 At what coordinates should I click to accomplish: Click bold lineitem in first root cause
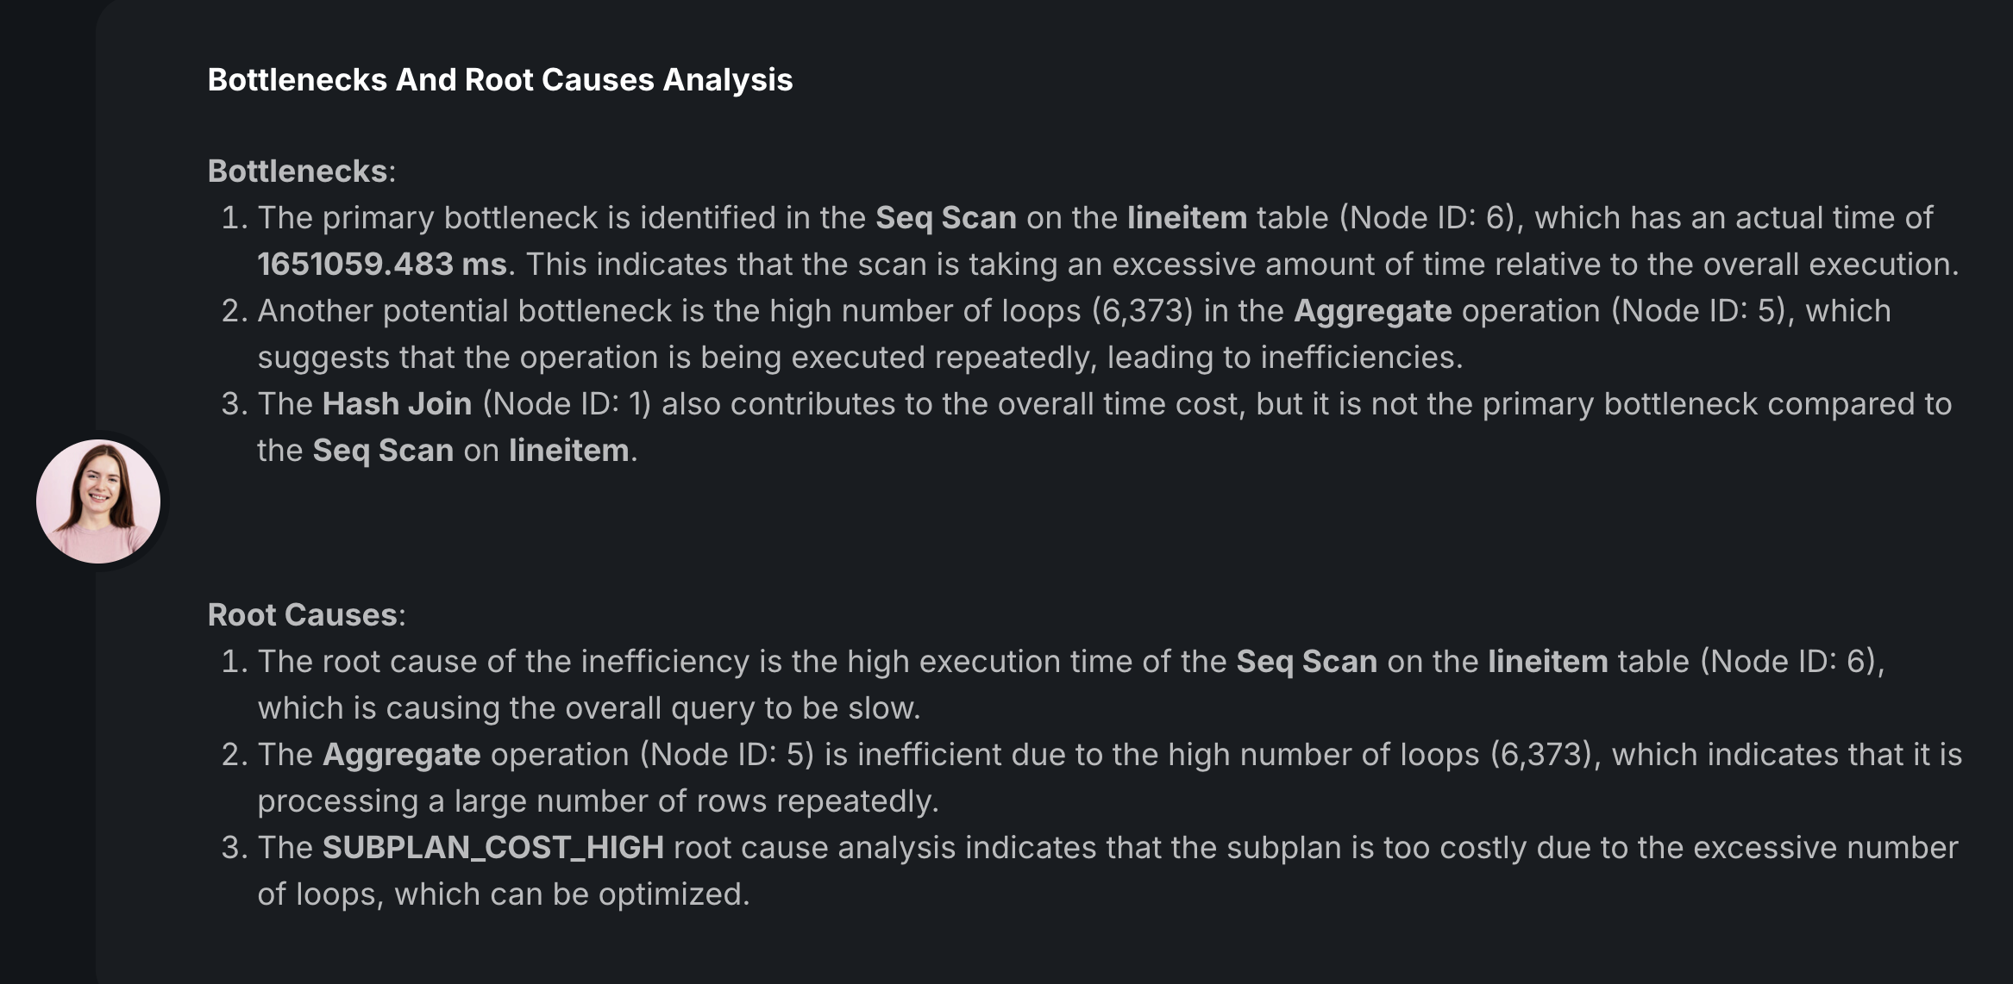click(x=1548, y=661)
